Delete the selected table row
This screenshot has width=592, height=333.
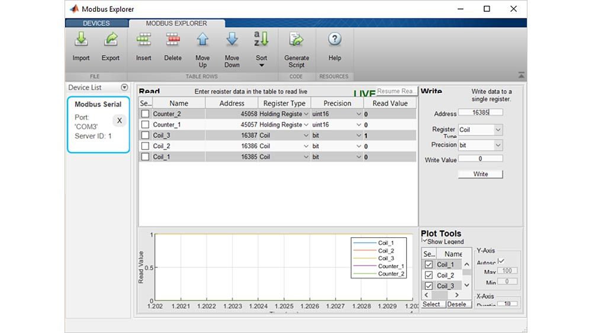173,40
